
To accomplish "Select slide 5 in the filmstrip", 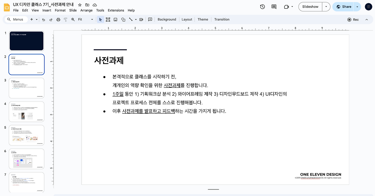I will [26, 135].
